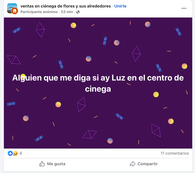Toggle Me gusta on this post

point(52,164)
